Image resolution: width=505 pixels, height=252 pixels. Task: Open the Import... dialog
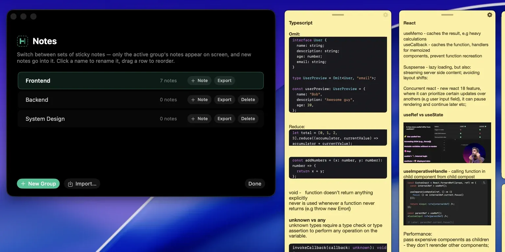(x=82, y=184)
